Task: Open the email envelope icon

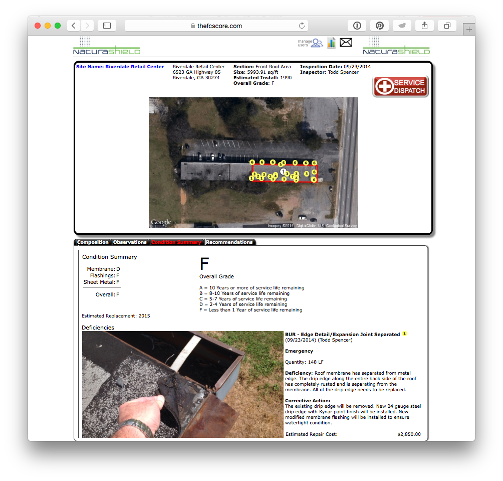Action: tap(346, 43)
